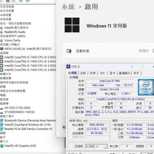Screen dimensions: 154x154
Task: Collapse the 音訊輸入與輸出 category
Action: pyautogui.click(x=10, y=45)
